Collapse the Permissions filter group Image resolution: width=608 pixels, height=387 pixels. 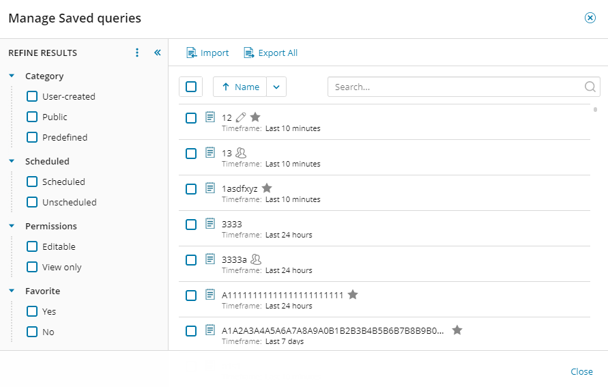(12, 226)
